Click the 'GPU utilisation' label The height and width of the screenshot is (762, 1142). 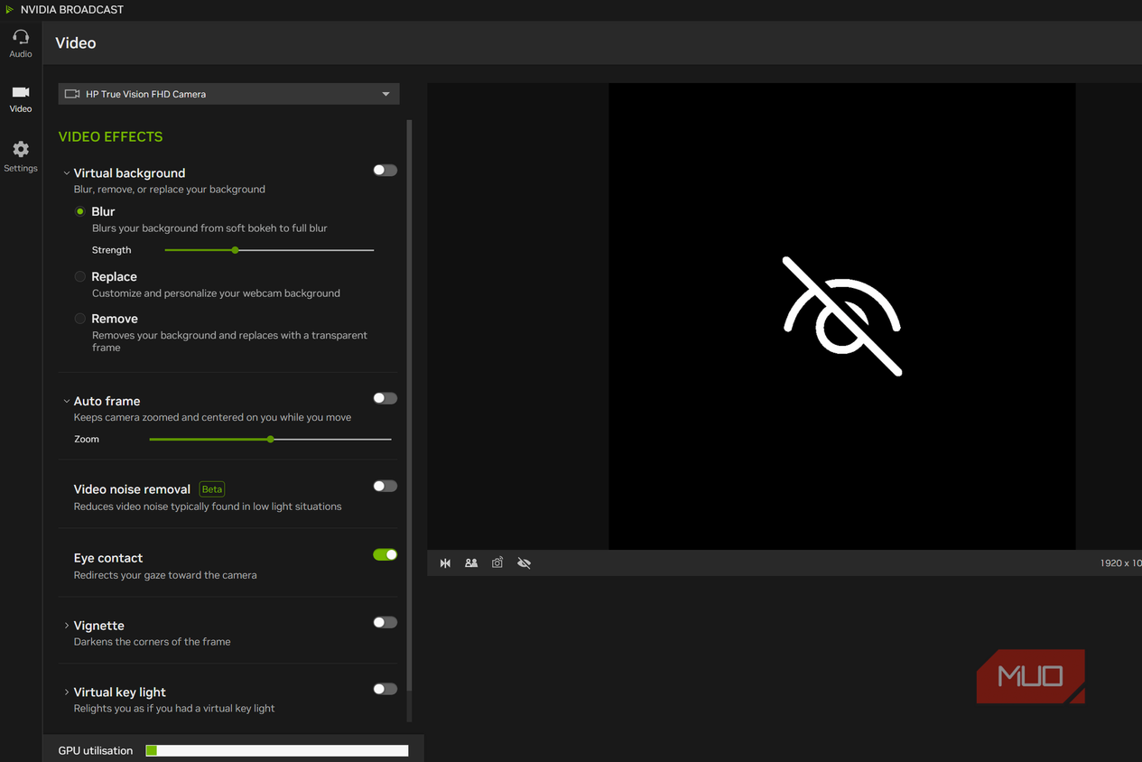(96, 750)
